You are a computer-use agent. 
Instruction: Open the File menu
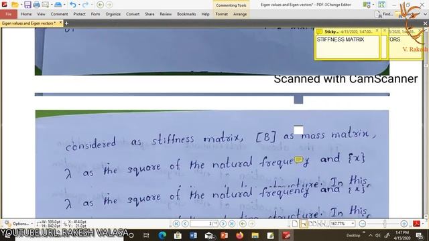9,14
